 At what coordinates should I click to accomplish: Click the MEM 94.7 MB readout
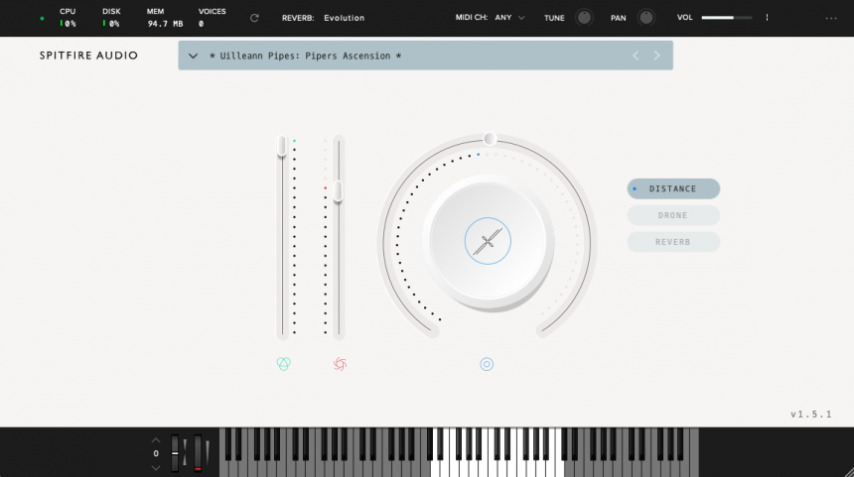pyautogui.click(x=165, y=18)
